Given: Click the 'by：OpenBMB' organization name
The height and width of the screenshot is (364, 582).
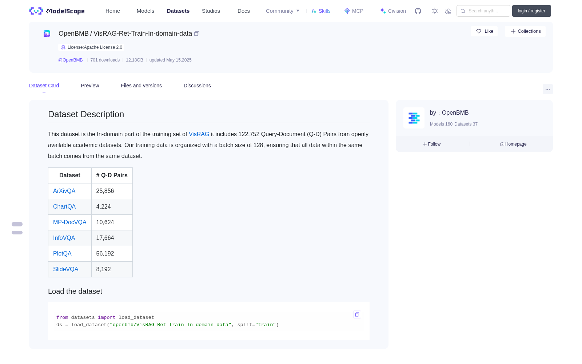Looking at the screenshot, I should [x=449, y=113].
